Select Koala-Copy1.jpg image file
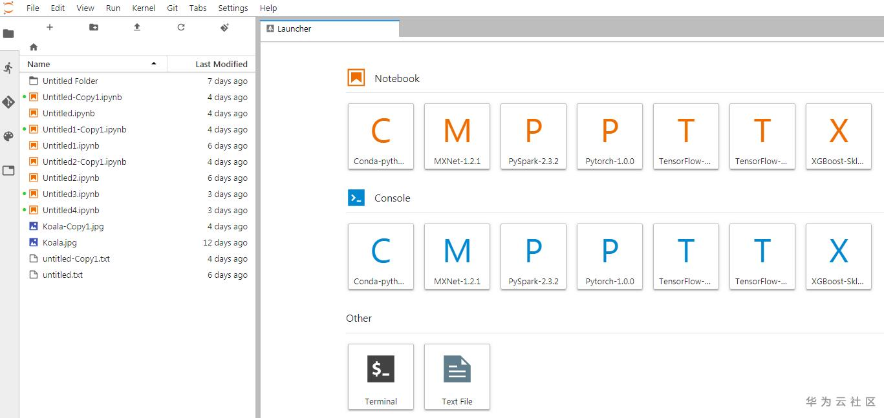The height and width of the screenshot is (418, 884). (138, 226)
